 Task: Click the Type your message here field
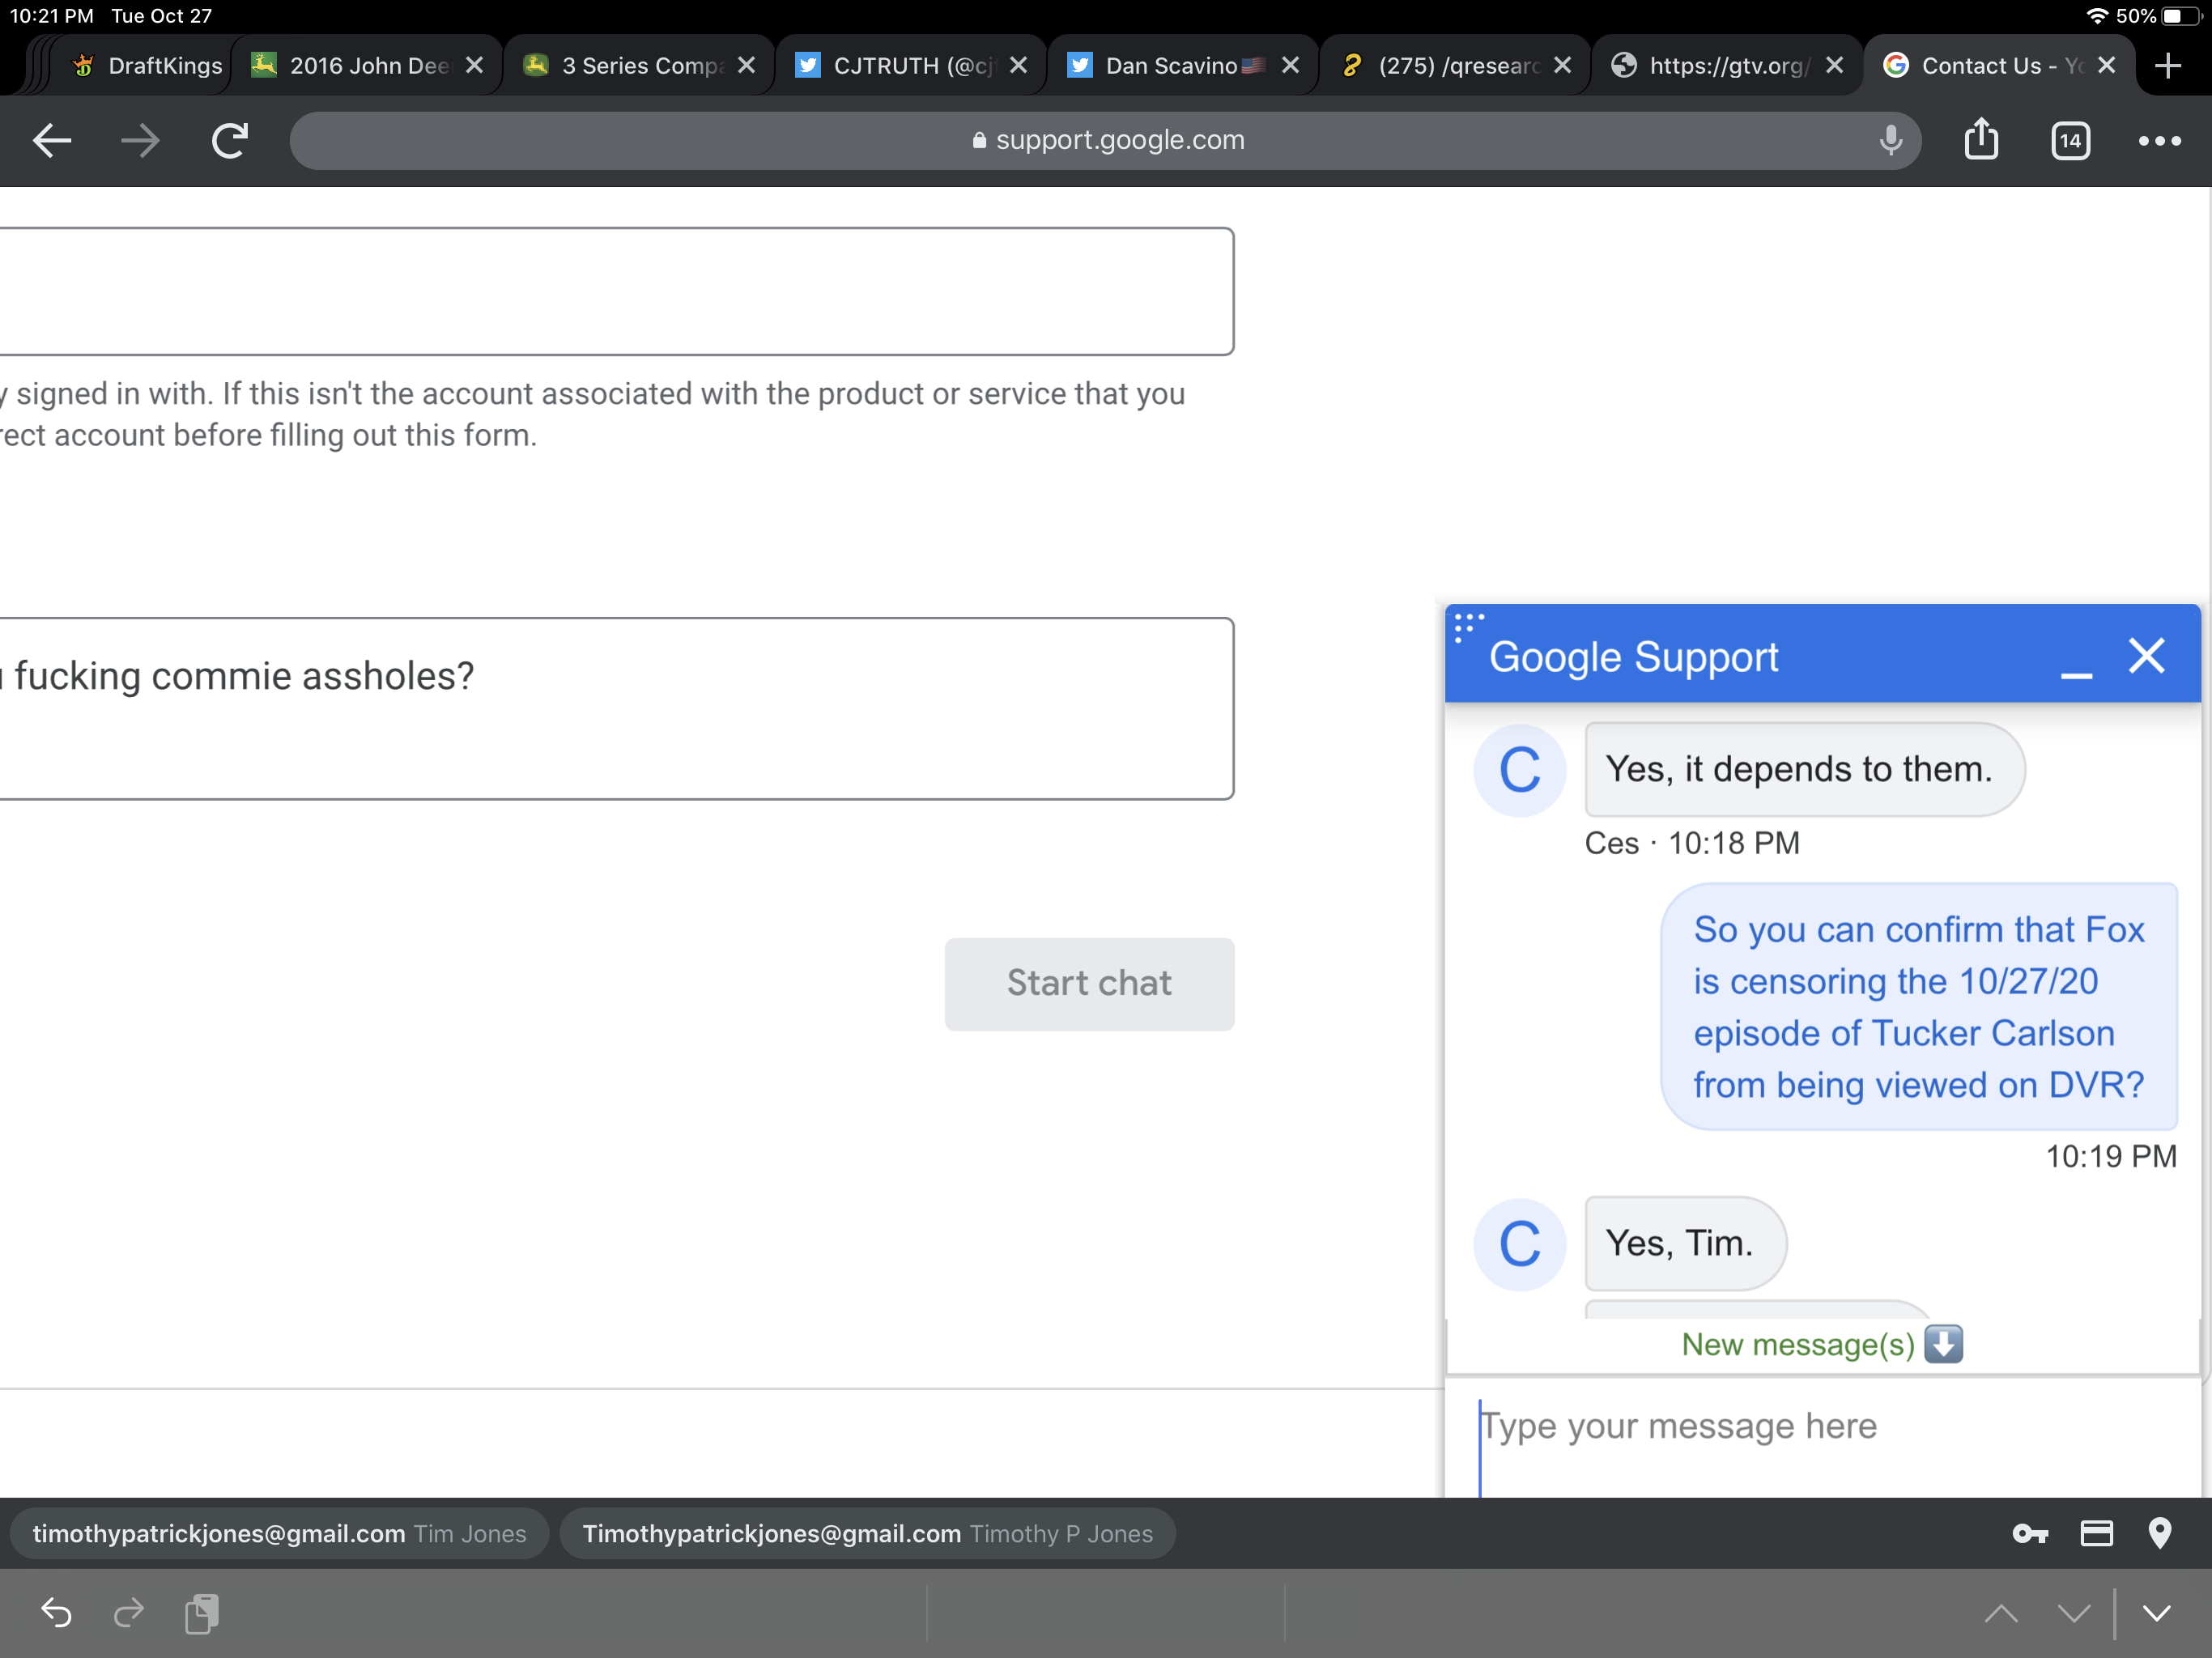pyautogui.click(x=1822, y=1436)
